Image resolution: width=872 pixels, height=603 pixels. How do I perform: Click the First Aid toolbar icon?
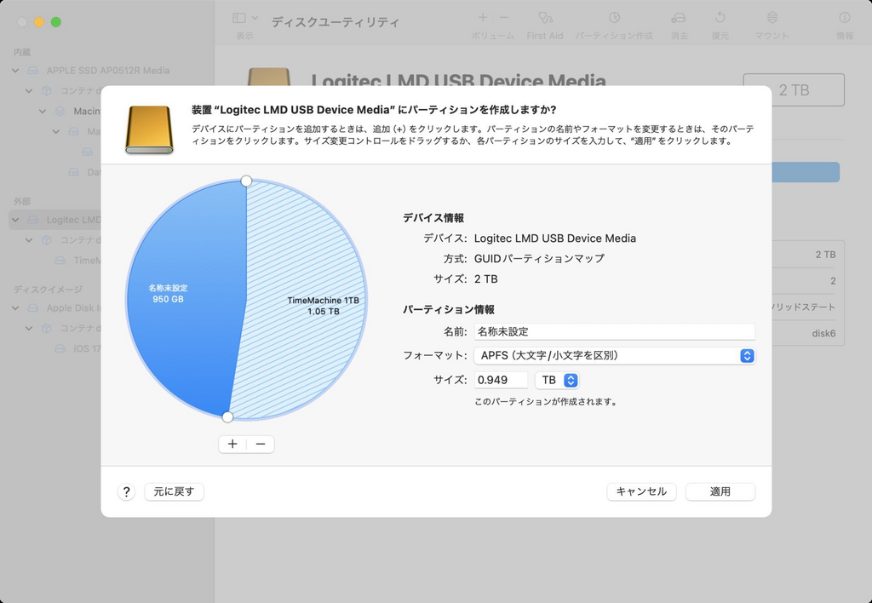tap(545, 19)
